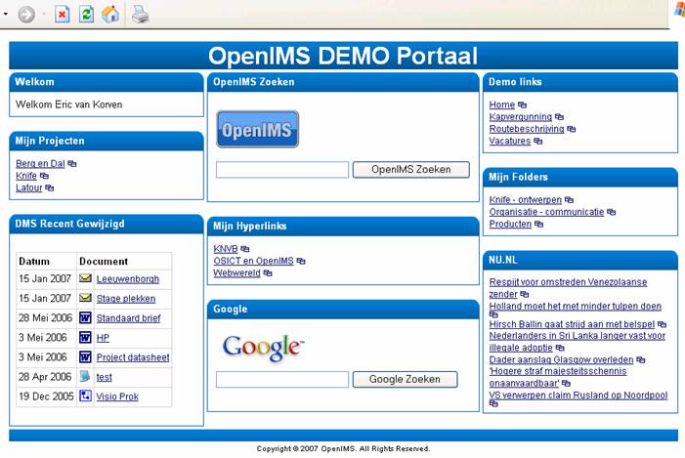Image resolution: width=685 pixels, height=458 pixels.
Task: Open the Project datasheet document link
Action: coord(133,357)
